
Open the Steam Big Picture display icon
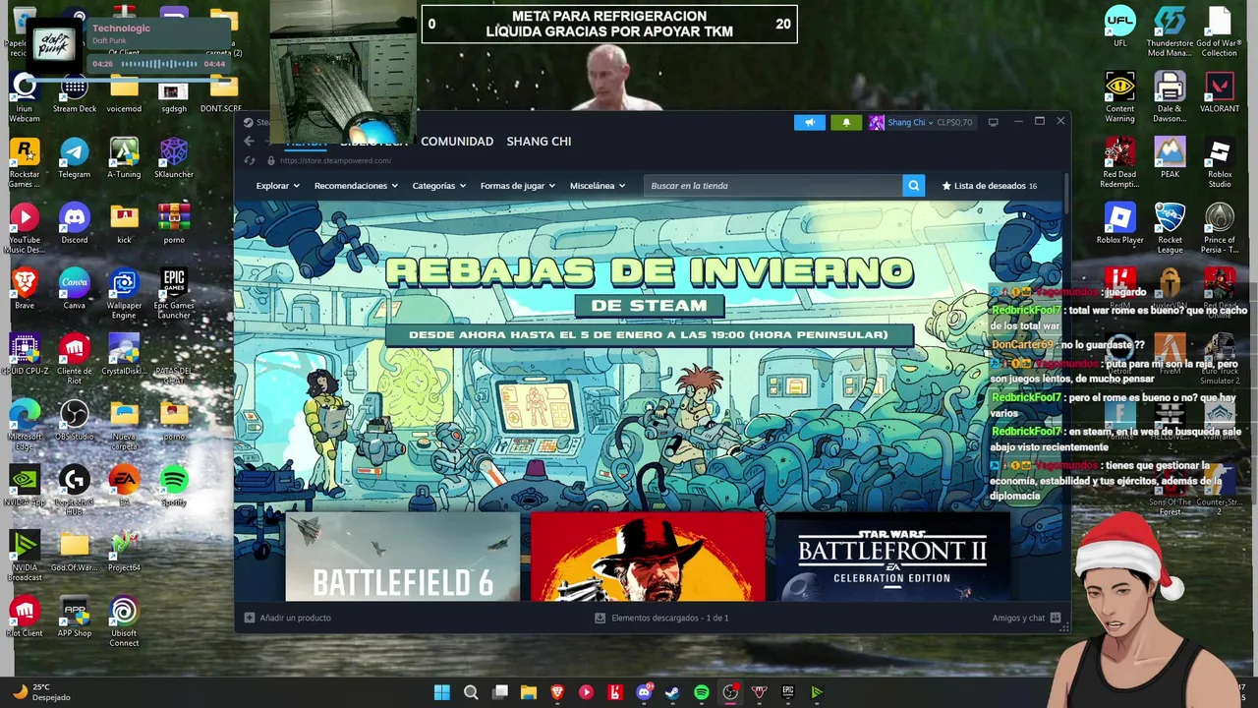[x=993, y=123]
